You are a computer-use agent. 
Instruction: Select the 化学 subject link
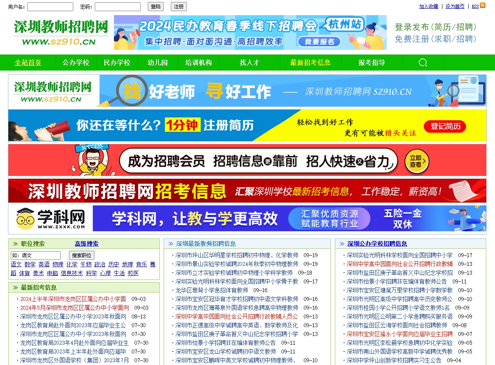(72, 264)
